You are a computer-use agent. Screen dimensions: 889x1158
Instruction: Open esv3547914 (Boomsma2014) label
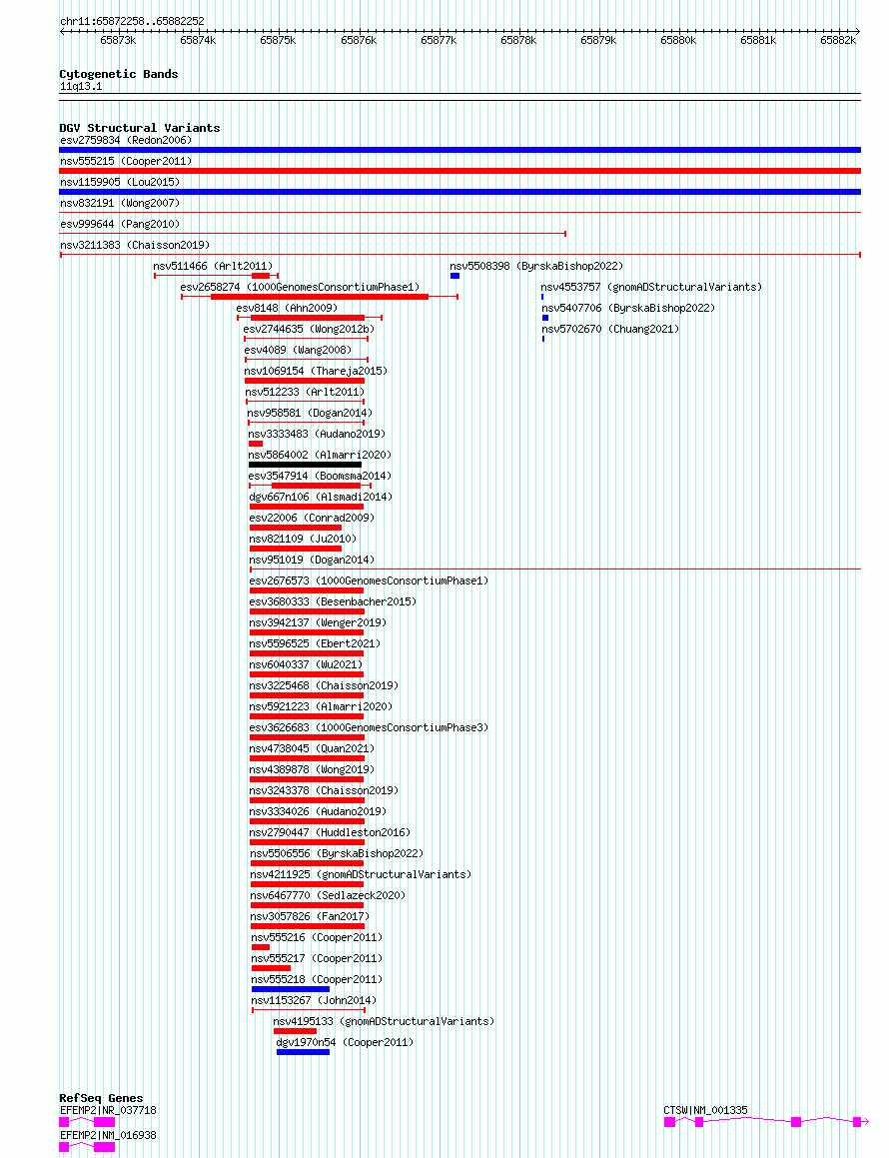click(321, 477)
